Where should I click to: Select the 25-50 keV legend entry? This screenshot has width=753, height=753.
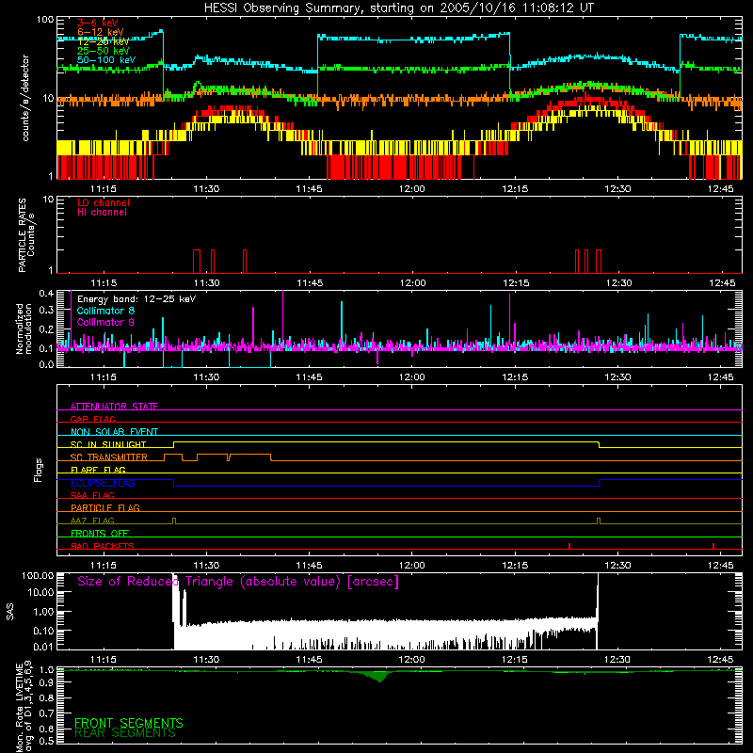click(x=103, y=51)
